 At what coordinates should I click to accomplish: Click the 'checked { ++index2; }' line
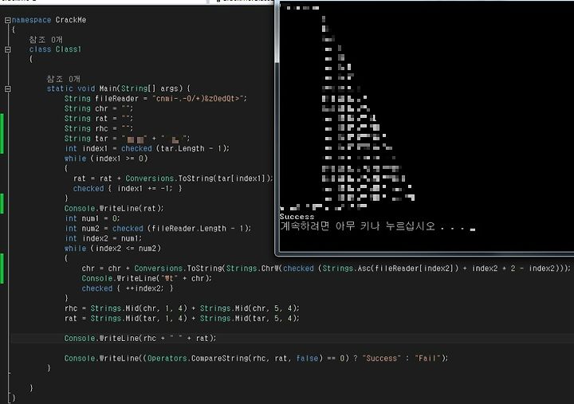128,288
